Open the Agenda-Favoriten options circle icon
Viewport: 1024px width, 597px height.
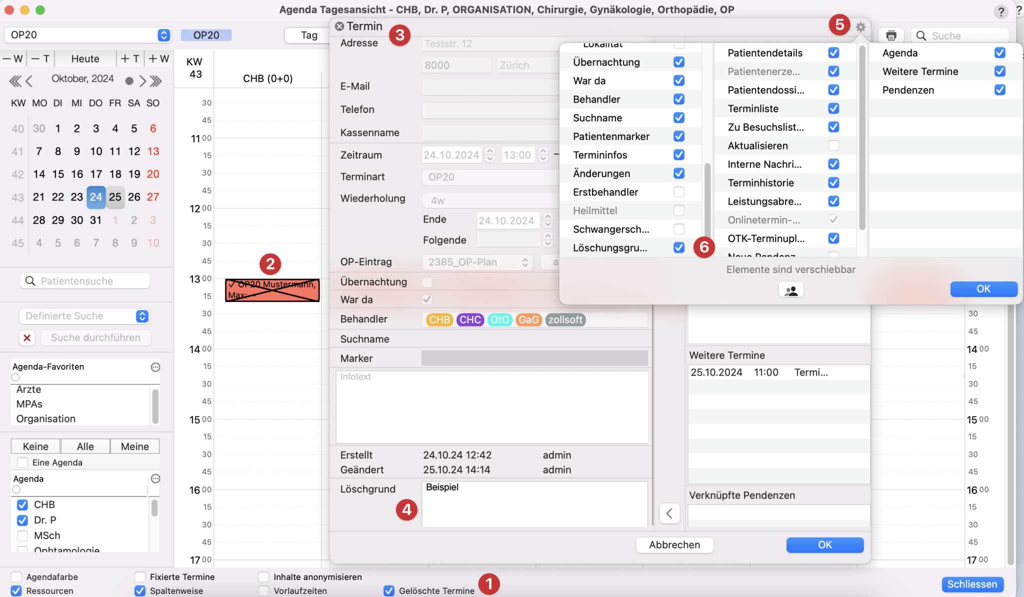155,367
